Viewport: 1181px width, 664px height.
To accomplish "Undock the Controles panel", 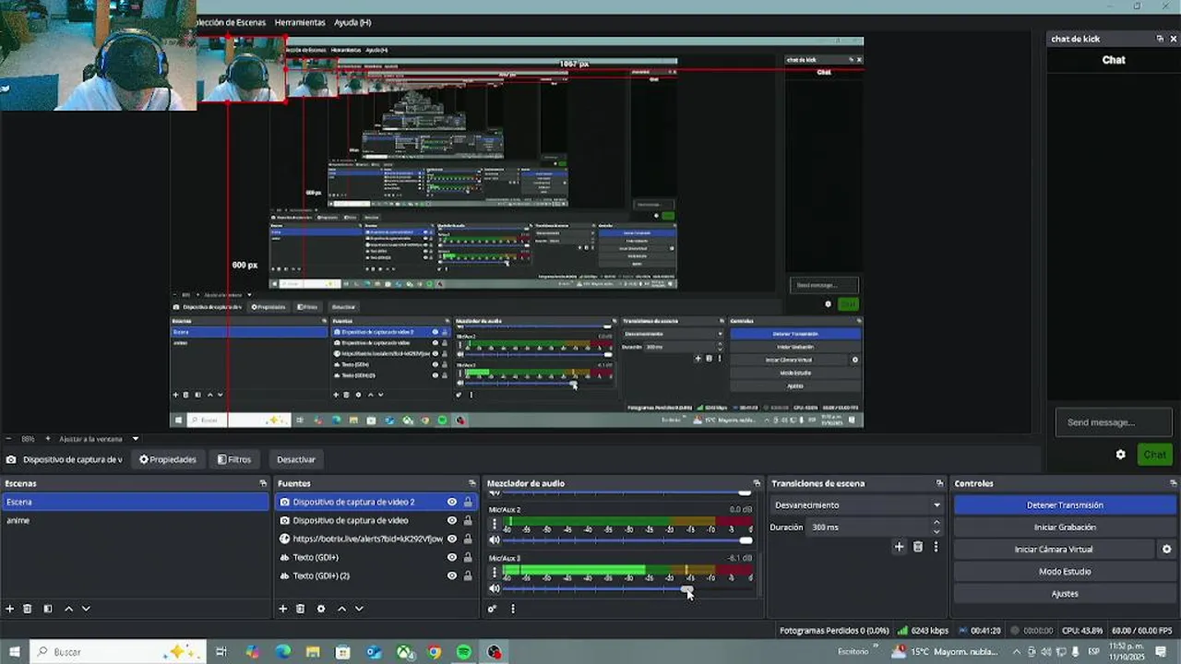I will click(x=1174, y=483).
